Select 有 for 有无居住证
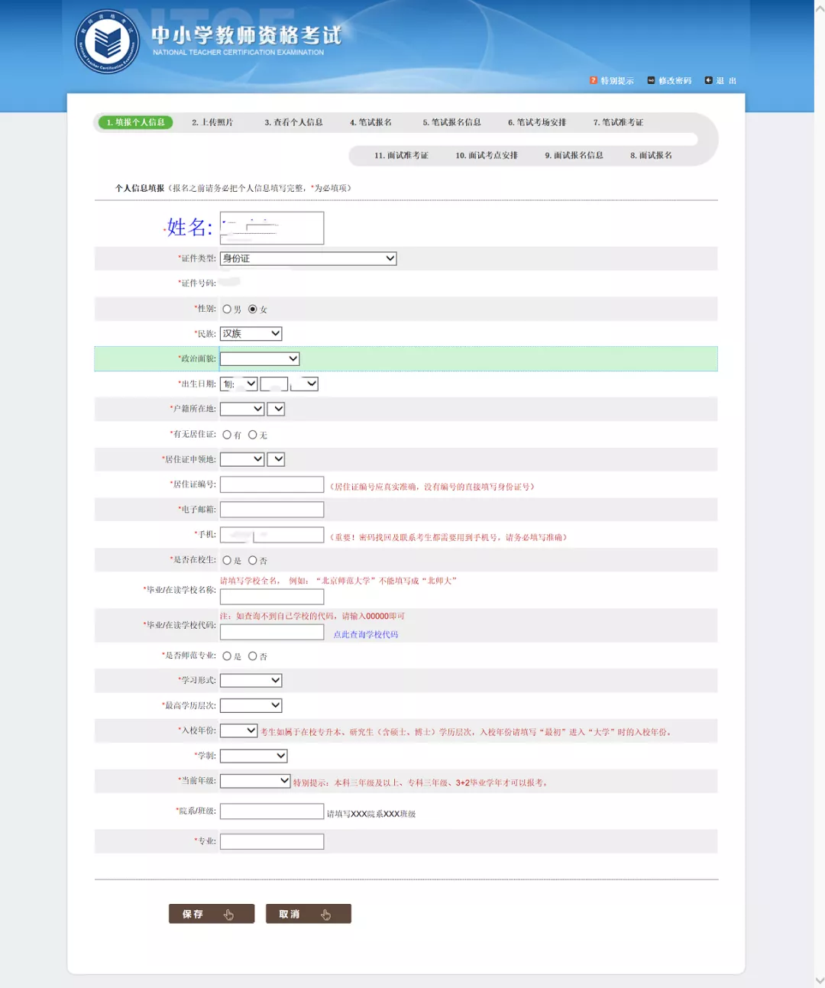 (x=227, y=435)
